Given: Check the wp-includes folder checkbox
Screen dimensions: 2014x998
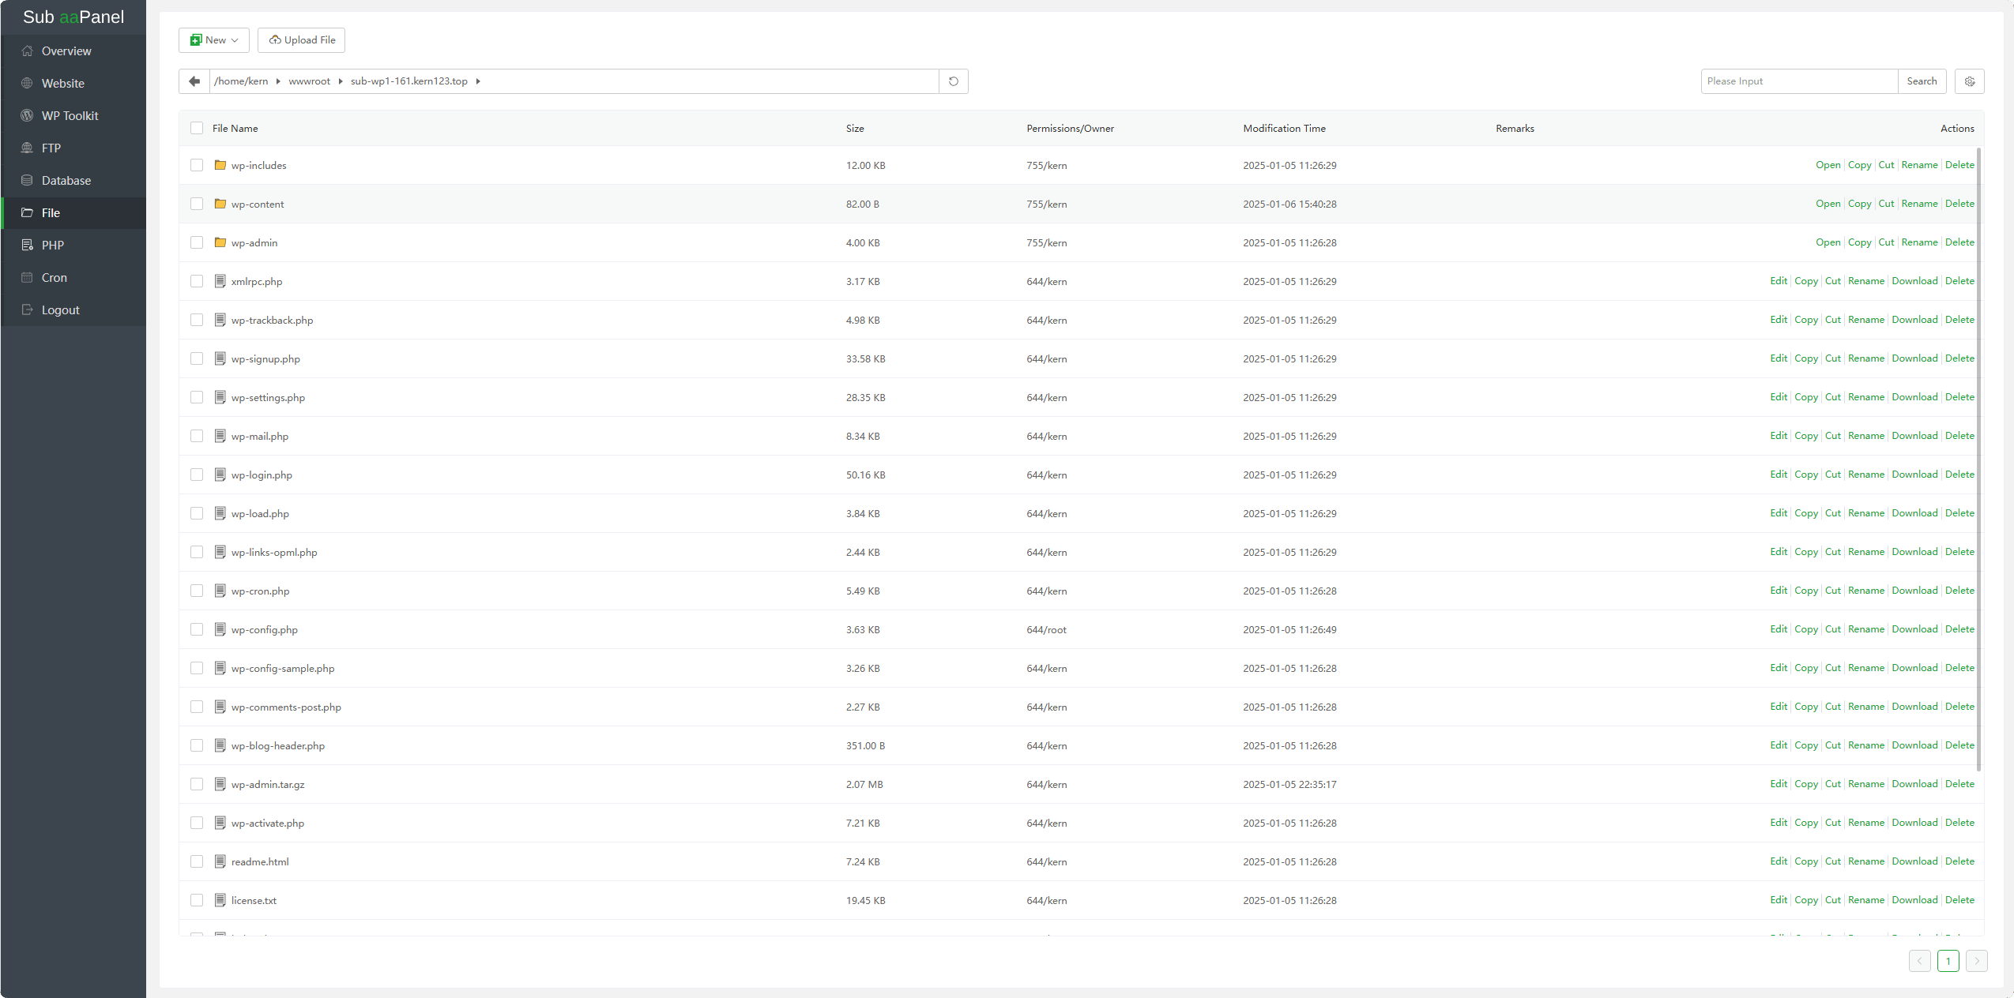Looking at the screenshot, I should (x=197, y=165).
